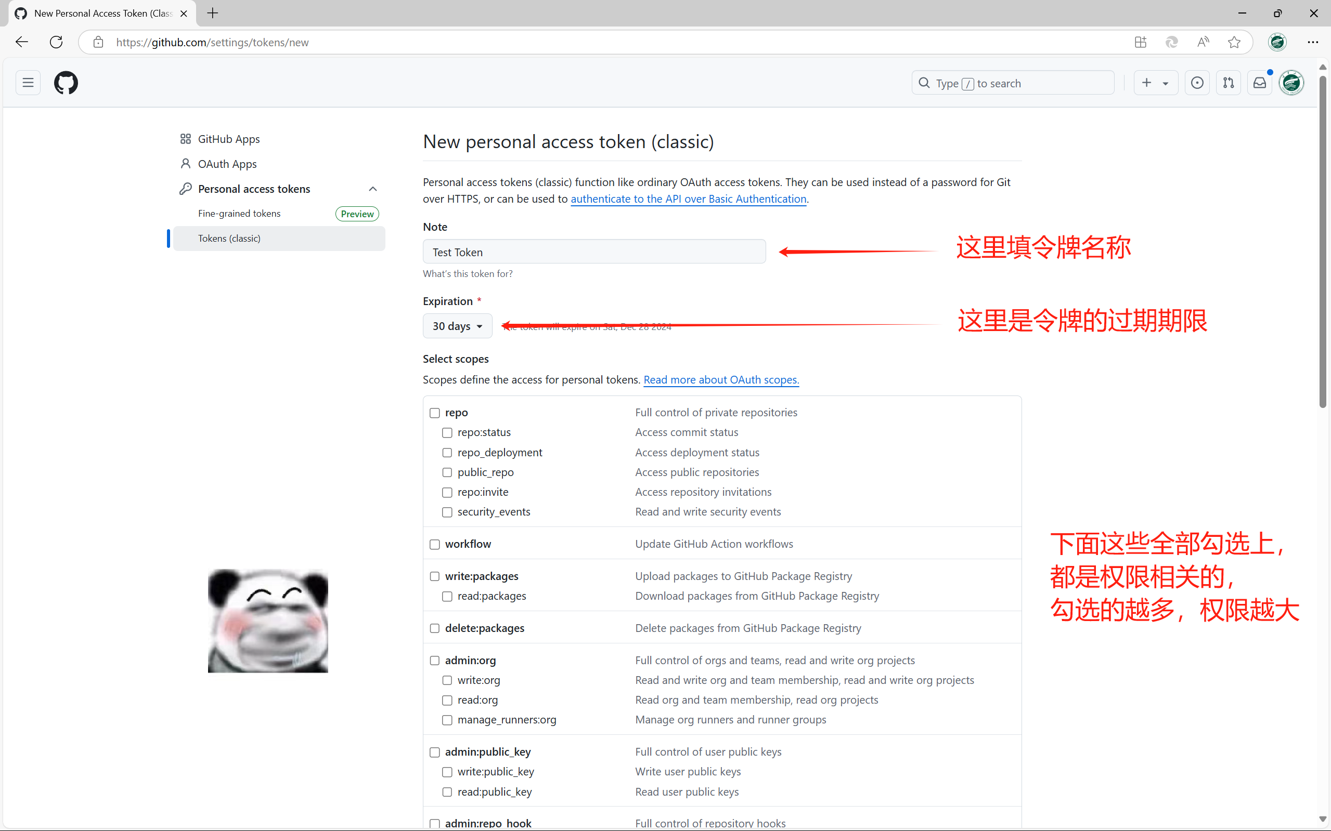1331x831 pixels.
Task: Click the browser address bar URL
Action: (x=212, y=42)
